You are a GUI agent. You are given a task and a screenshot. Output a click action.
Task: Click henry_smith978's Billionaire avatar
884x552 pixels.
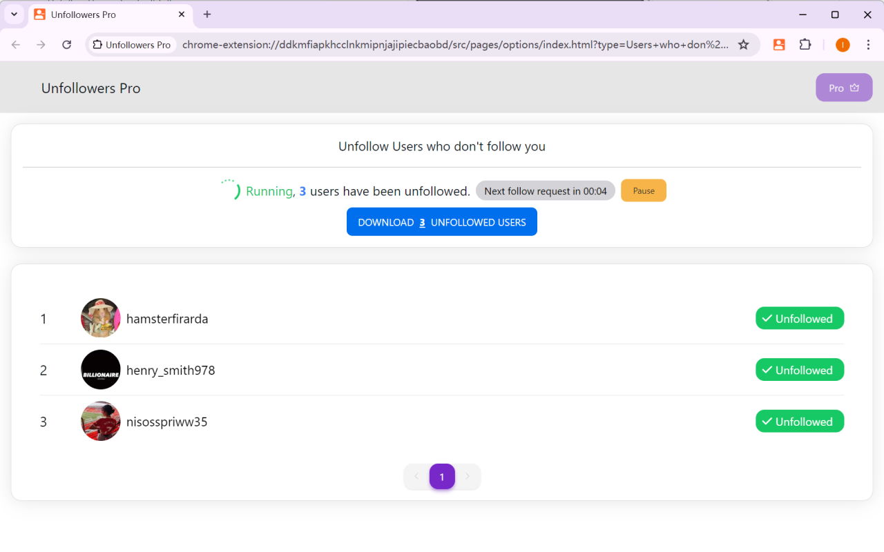point(101,370)
